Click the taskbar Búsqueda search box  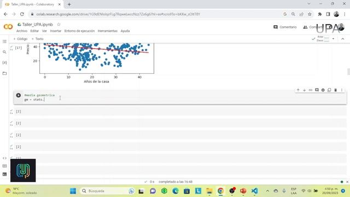107,191
